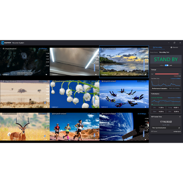The width and height of the screenshot is (183, 183).
Task: Mute the Camera 1 speaker icon
Action: coord(46,74)
